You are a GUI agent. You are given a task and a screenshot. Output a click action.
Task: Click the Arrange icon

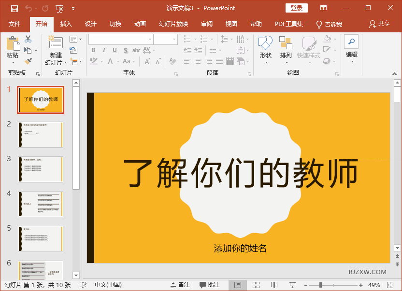(x=286, y=48)
